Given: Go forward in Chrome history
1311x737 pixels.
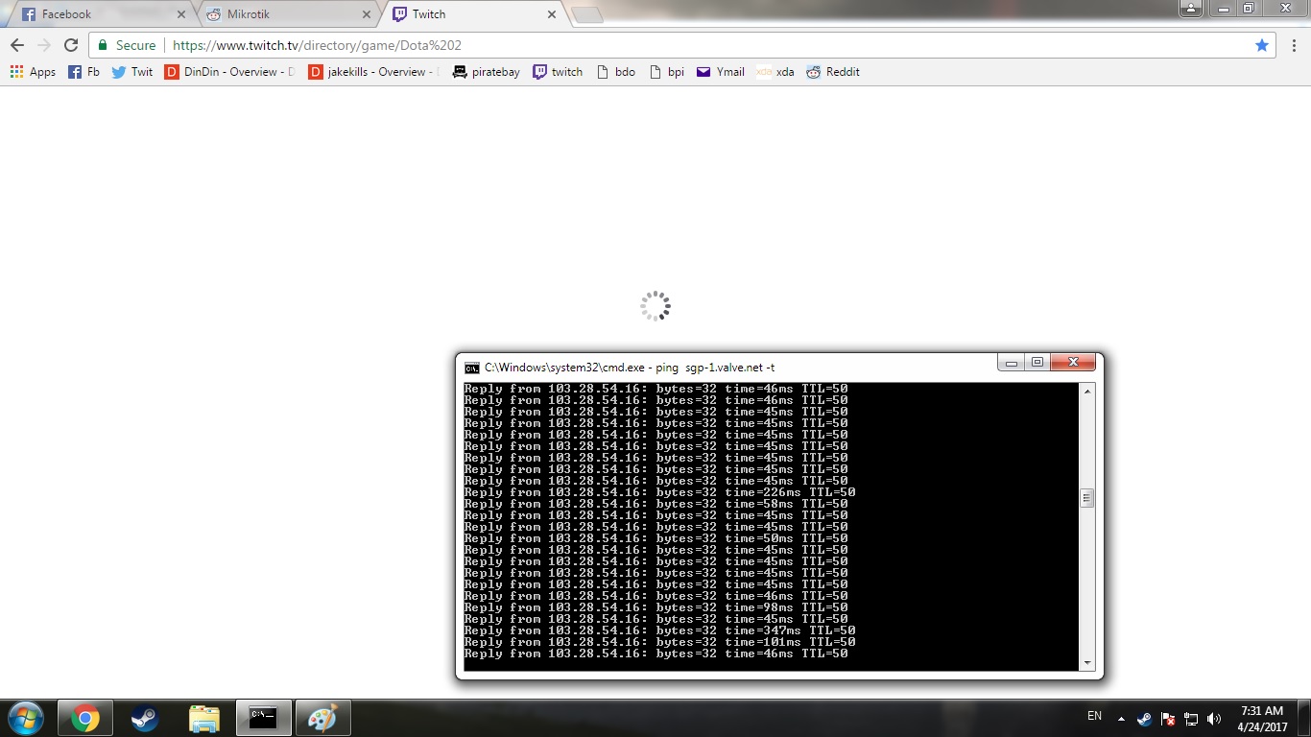Looking at the screenshot, I should tap(43, 45).
